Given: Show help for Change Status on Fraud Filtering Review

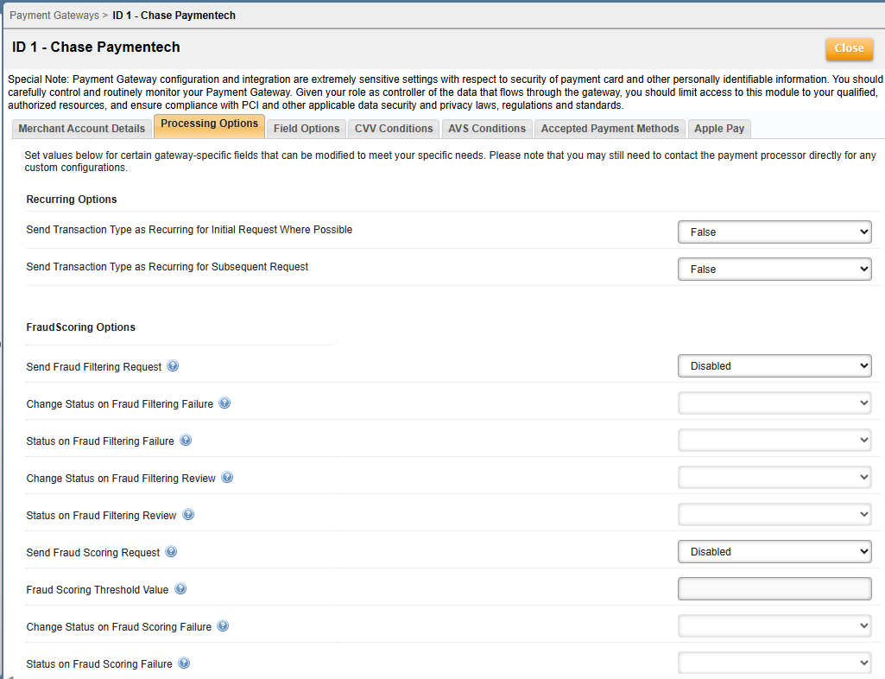Looking at the screenshot, I should pyautogui.click(x=227, y=478).
